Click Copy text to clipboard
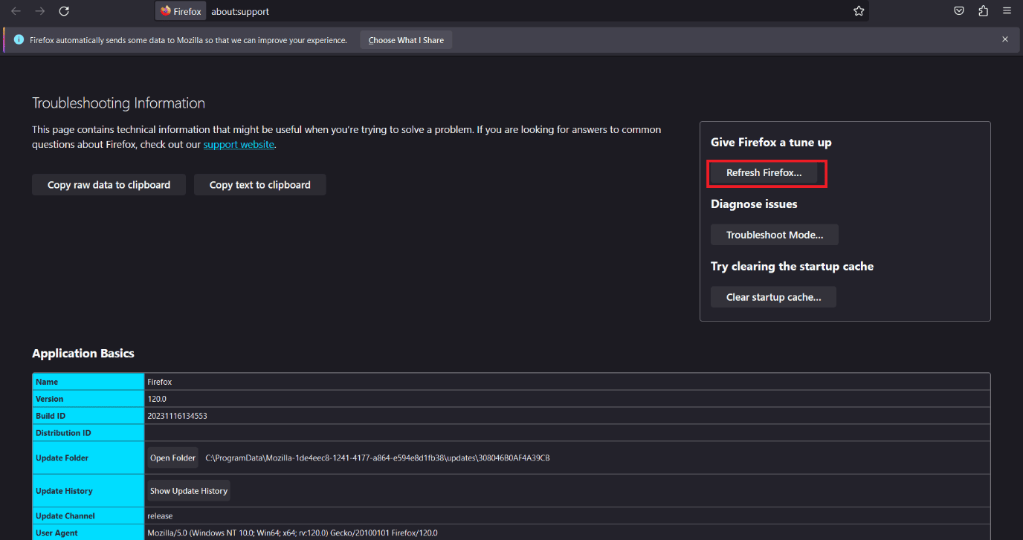 click(x=260, y=185)
